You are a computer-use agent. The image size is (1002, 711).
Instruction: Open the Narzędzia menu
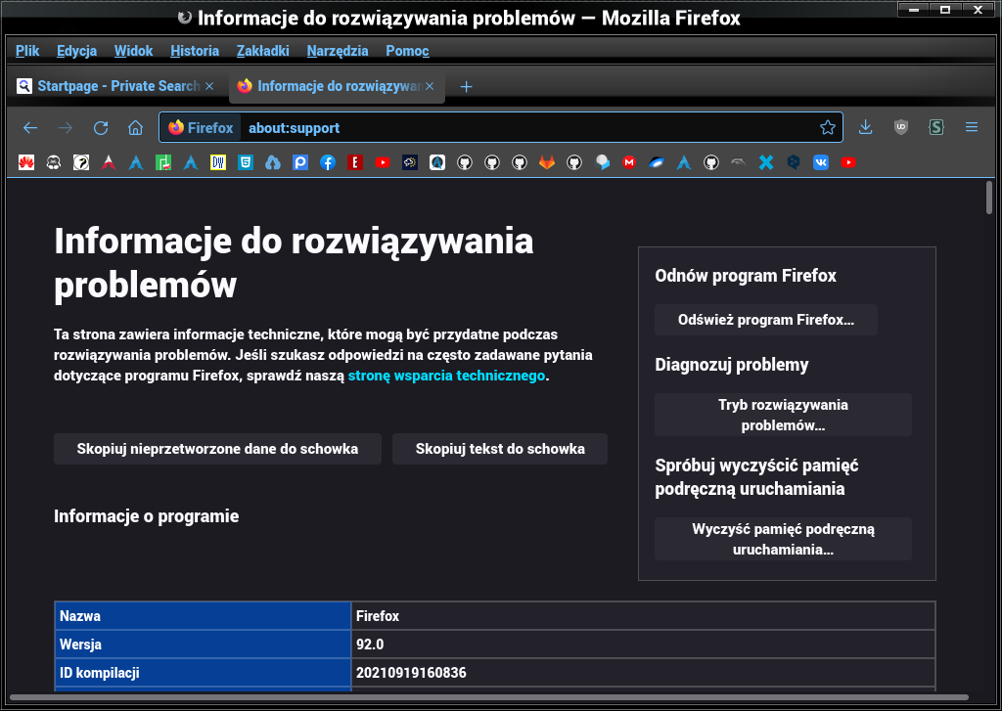(338, 51)
